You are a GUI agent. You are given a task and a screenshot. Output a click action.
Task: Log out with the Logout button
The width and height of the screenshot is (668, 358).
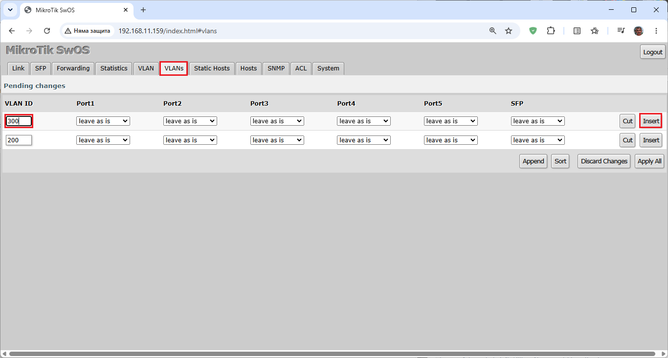[653, 52]
